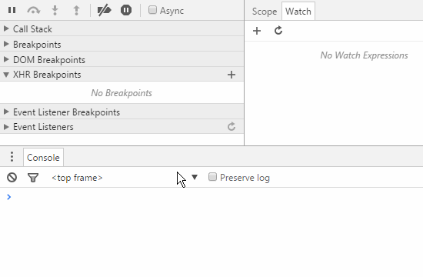Screen dimensions: 423x277
Task: Open the console drawer more-options menu
Action: (x=12, y=157)
